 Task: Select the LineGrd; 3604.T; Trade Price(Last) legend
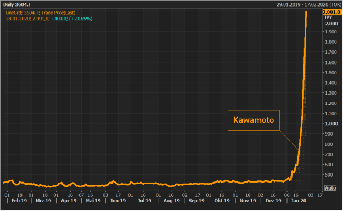pos(41,13)
